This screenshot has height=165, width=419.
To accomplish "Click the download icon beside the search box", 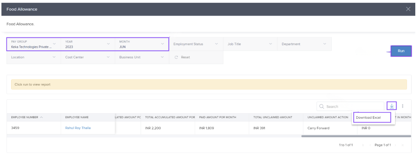I will [392, 106].
